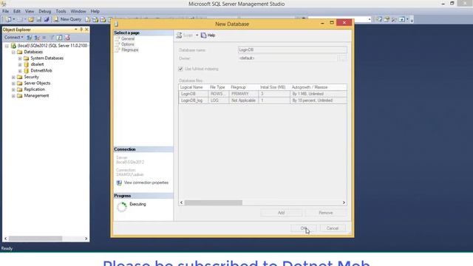Click OK in the New Database dialog
This screenshot has width=473, height=266.
pyautogui.click(x=304, y=228)
